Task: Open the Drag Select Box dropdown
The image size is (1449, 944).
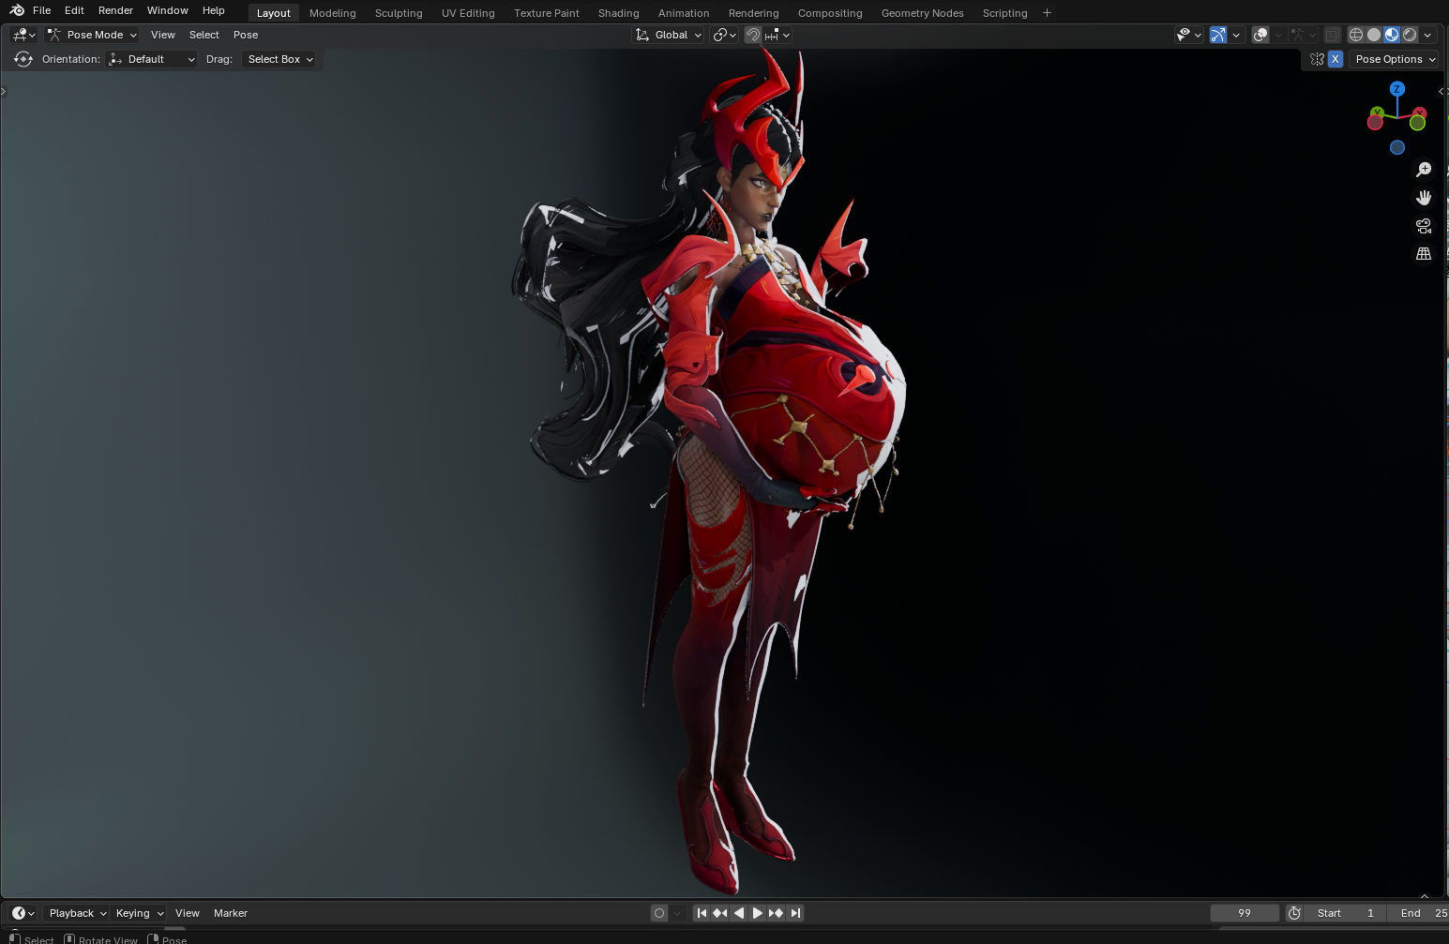Action: coord(279,59)
